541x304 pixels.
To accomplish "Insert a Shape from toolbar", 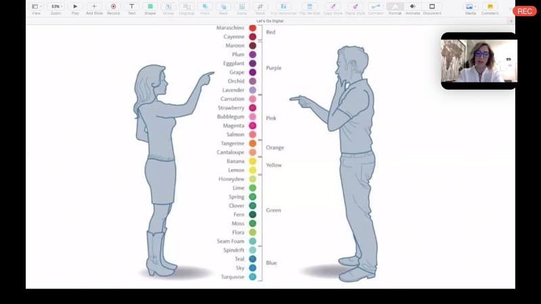I will pyautogui.click(x=150, y=7).
